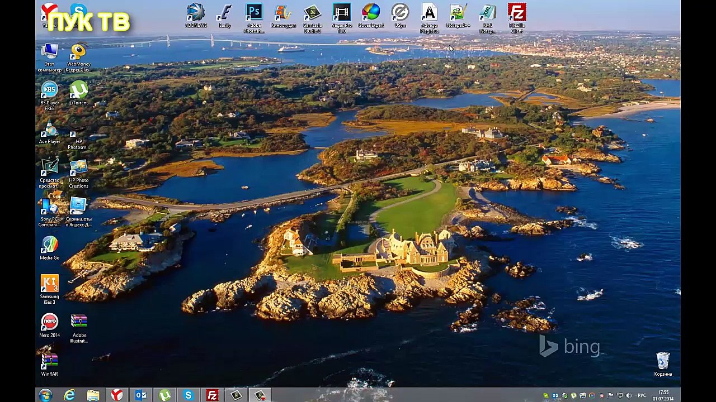Open Yandex Browser from the taskbar
The image size is (716, 402).
tap(117, 395)
